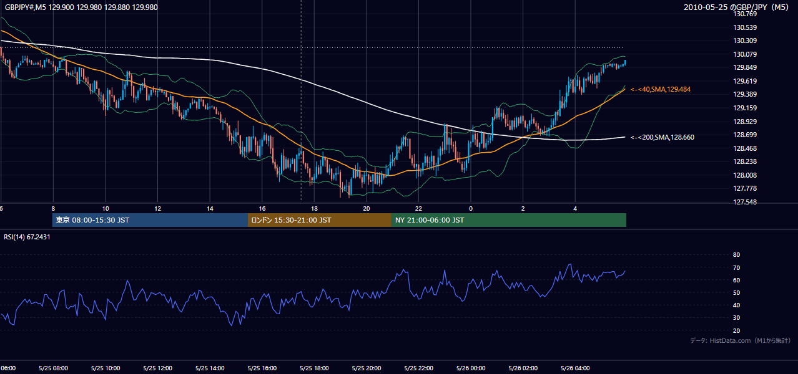Select price level 128.699 on the axis

coord(744,135)
